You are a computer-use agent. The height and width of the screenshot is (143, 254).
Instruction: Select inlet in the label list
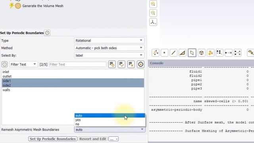pos(73,72)
